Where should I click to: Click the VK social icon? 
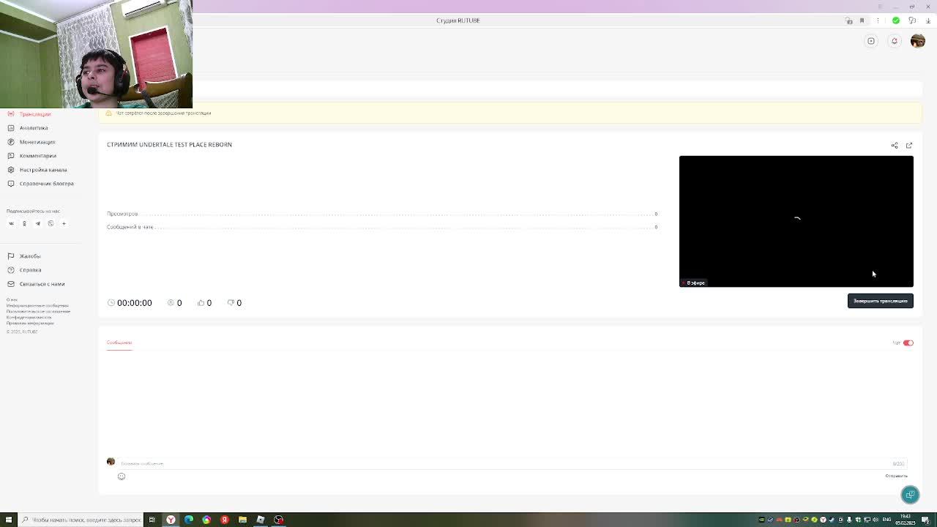[x=11, y=224]
